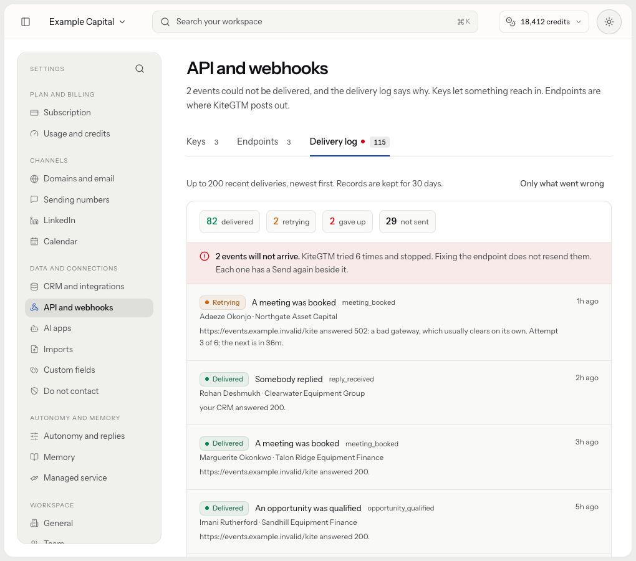Open General workspace settings
Image resolution: width=636 pixels, height=561 pixels.
[89, 524]
